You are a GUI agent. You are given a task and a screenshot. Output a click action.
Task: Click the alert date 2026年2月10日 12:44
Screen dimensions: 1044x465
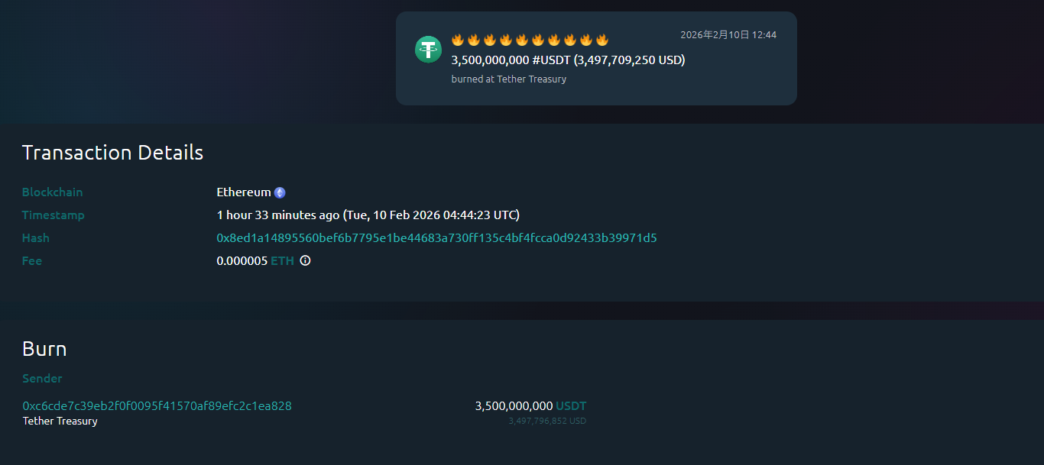pyautogui.click(x=728, y=35)
